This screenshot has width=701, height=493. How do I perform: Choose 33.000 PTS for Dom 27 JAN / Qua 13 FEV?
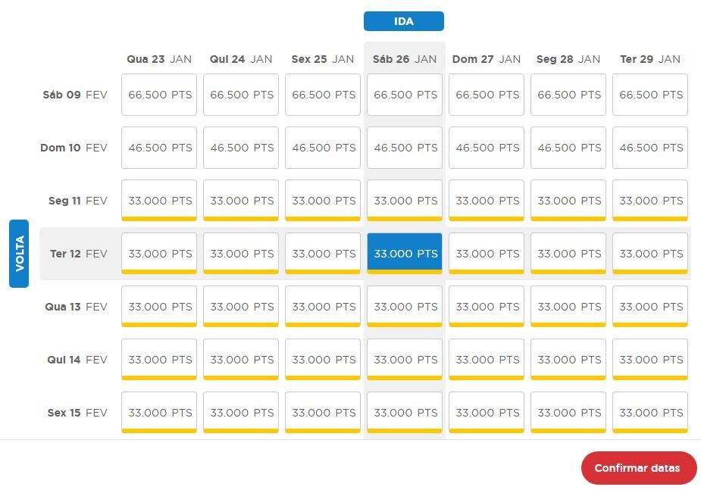coord(487,307)
